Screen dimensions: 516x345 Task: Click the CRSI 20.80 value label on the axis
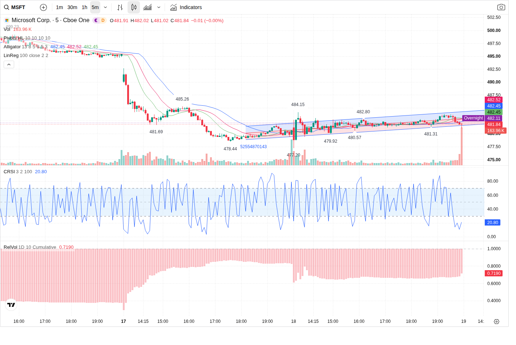(x=493, y=223)
